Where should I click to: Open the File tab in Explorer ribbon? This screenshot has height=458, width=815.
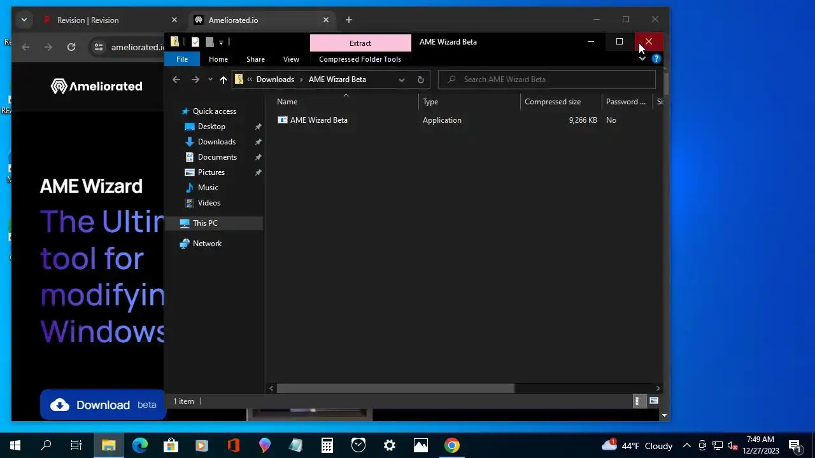[x=182, y=59]
